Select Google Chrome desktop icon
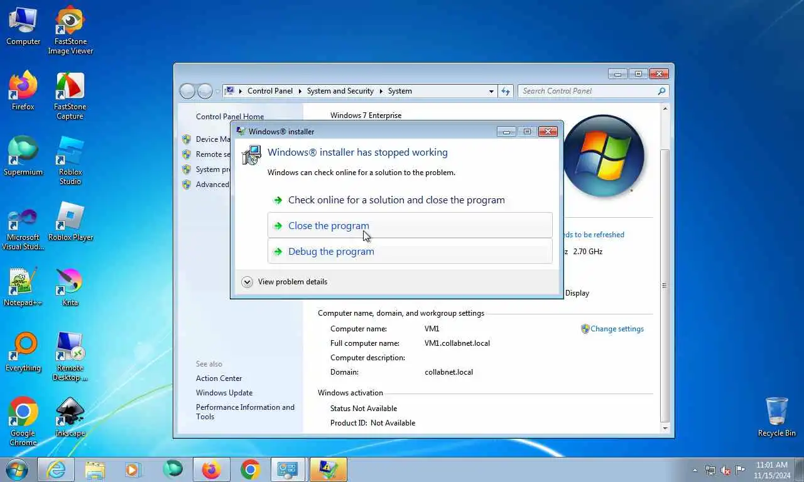Viewport: 804px width, 482px height. [23, 422]
